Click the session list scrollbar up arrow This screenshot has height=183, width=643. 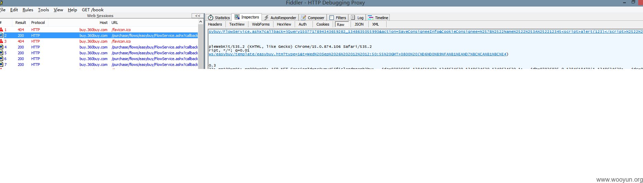[x=201, y=22]
